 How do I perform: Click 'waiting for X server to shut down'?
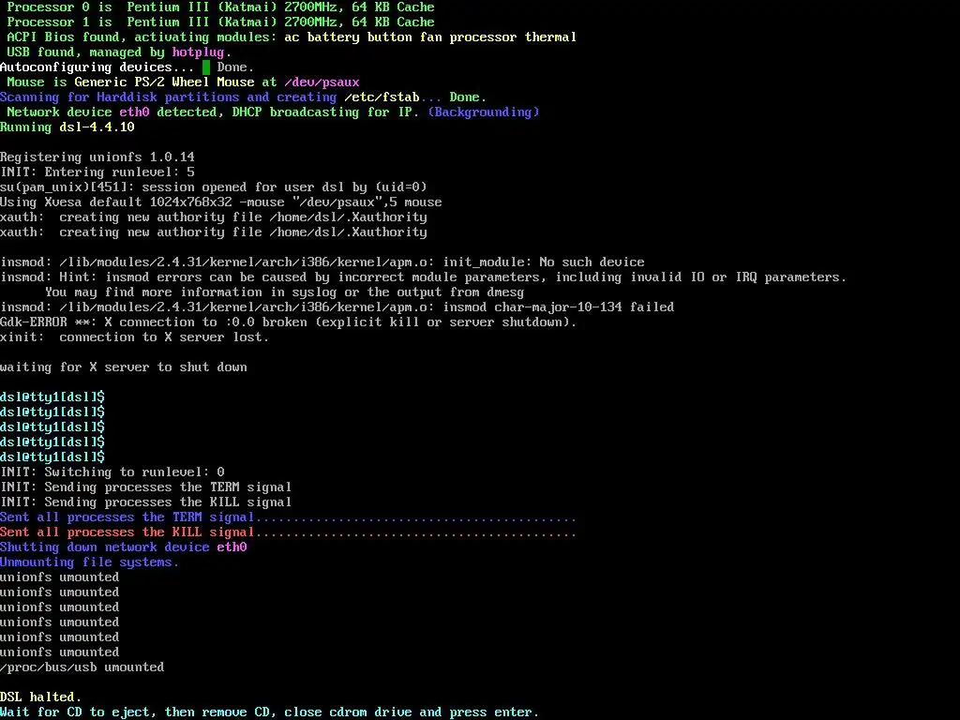pyautogui.click(x=124, y=367)
